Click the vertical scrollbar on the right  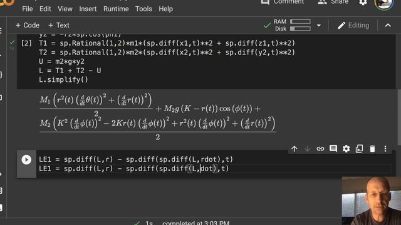click(399, 117)
